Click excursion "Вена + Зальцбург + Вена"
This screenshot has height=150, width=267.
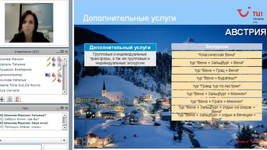(x=217, y=62)
